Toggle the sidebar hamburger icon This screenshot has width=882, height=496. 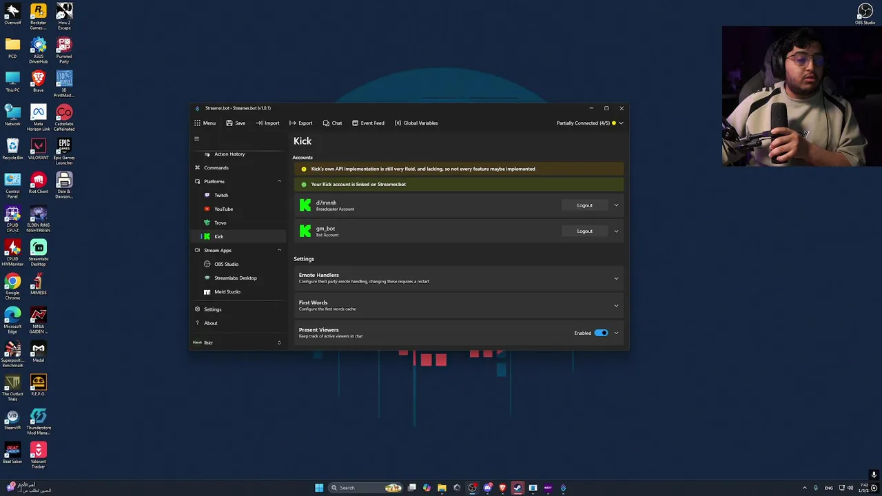(196, 138)
